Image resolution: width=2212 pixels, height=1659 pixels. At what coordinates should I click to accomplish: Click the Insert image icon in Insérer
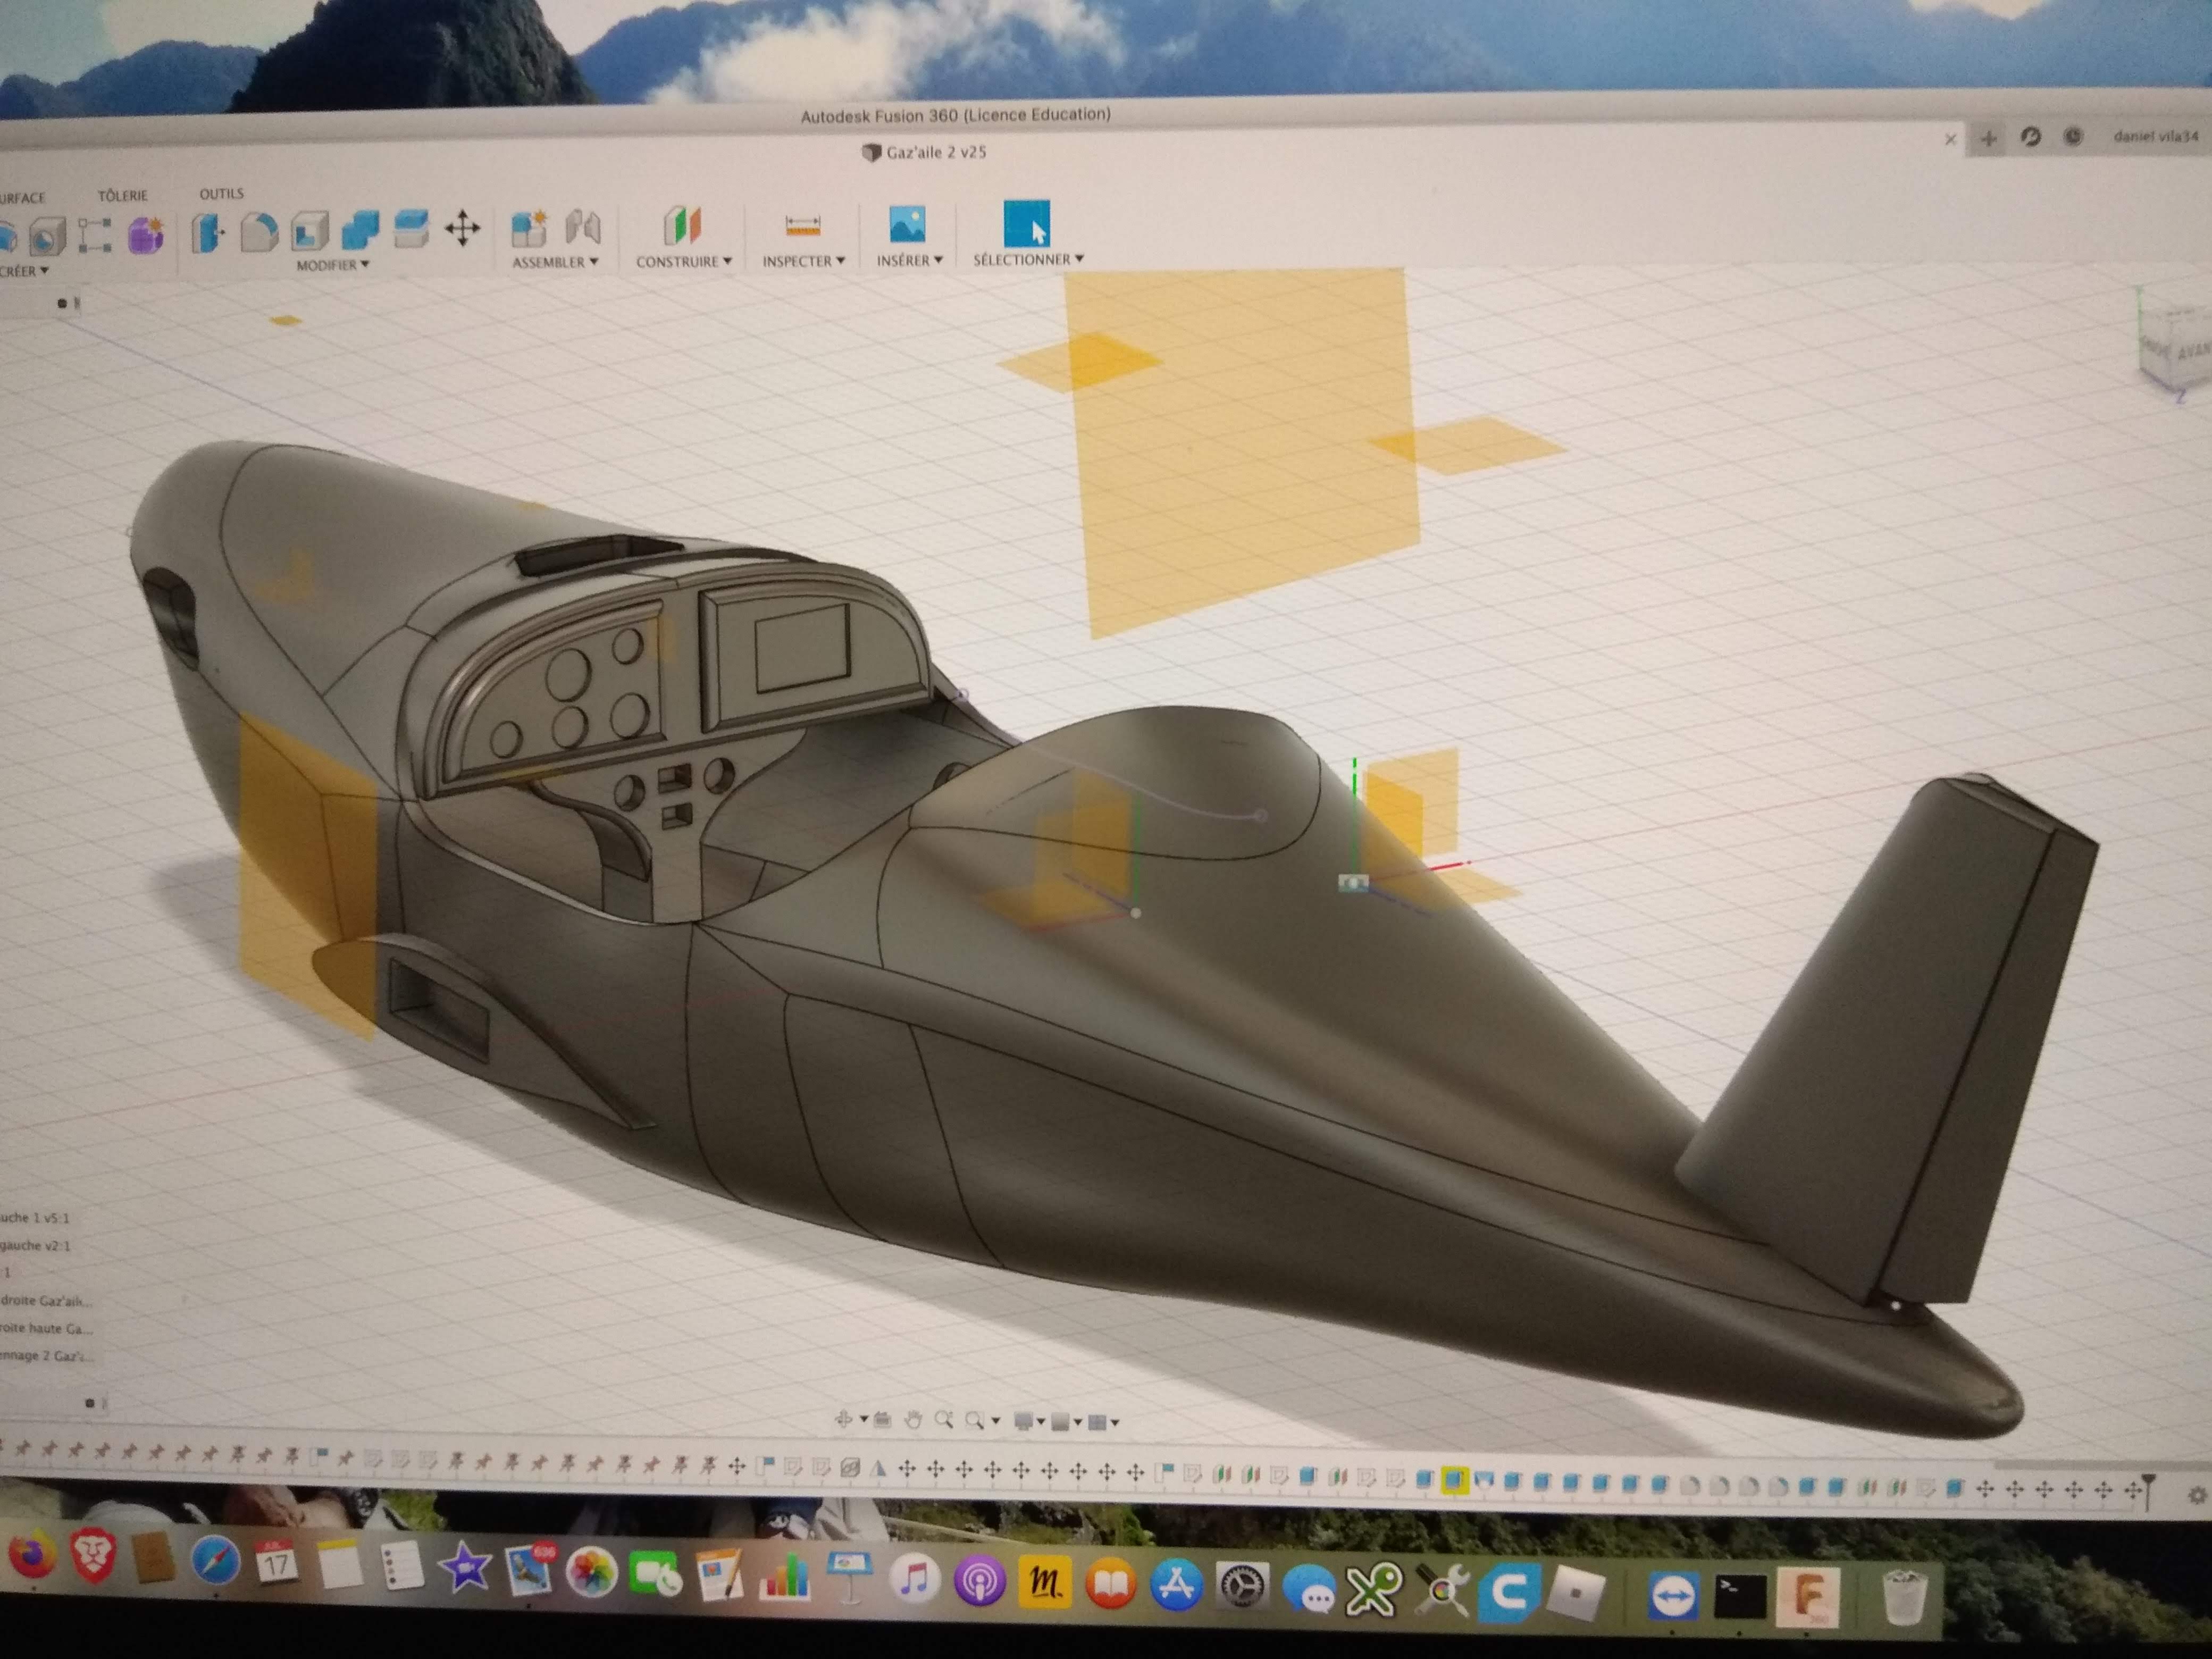pos(908,223)
